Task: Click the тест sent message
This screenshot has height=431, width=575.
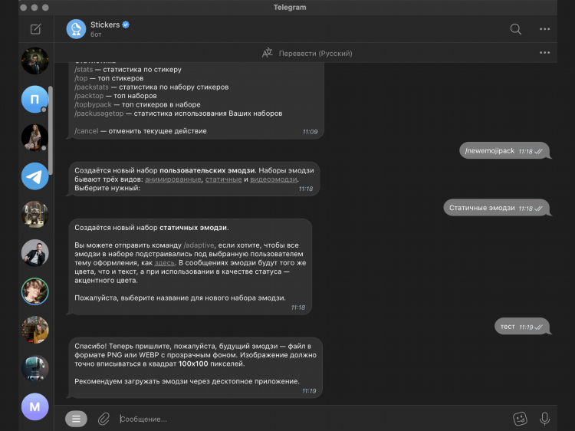Action: click(522, 327)
